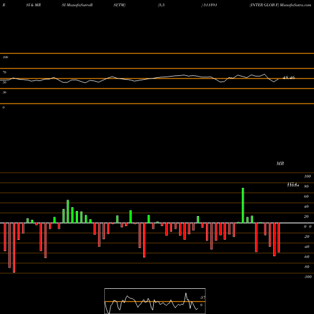Open the mini RSI preview chart thumbnail
The width and height of the screenshot is (314, 314).
pyautogui.click(x=155, y=301)
